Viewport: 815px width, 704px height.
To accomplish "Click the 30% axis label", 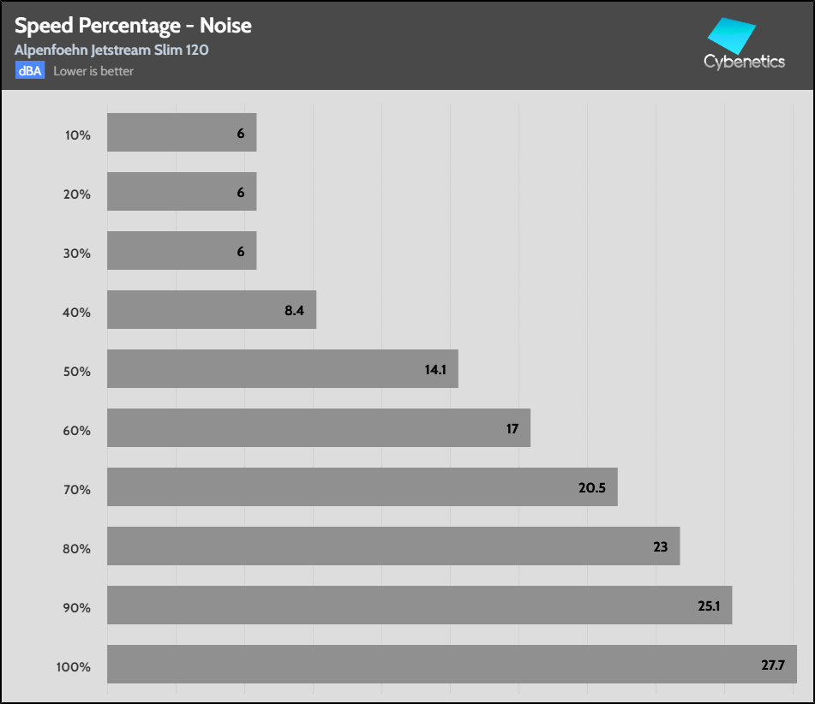I will 77,253.
